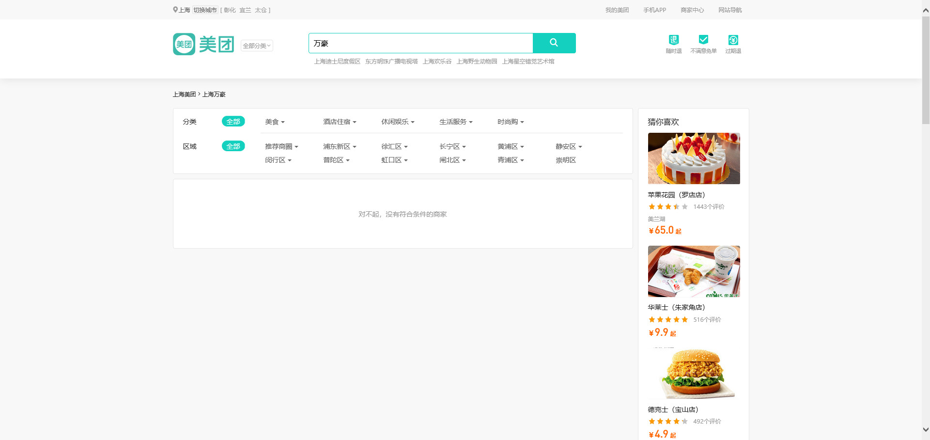This screenshot has width=930, height=440.
Task: Open 我的美团 in the top menu
Action: point(617,10)
